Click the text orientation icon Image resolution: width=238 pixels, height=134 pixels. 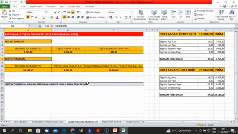(78, 12)
